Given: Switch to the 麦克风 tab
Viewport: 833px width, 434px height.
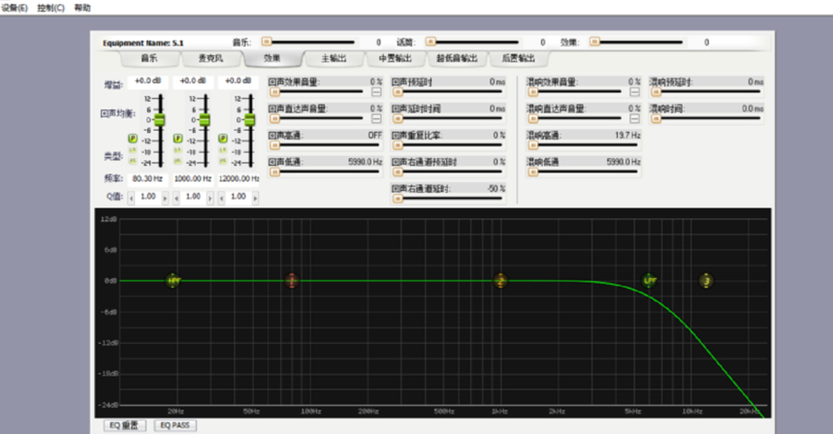Looking at the screenshot, I should (210, 58).
